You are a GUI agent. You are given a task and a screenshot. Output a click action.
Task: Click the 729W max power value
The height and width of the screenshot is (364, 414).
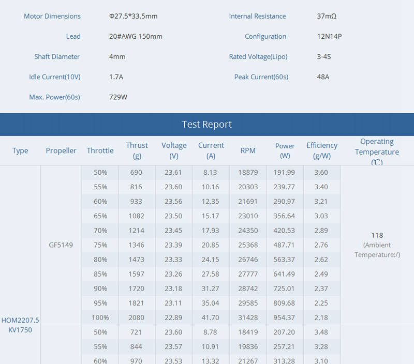118,97
